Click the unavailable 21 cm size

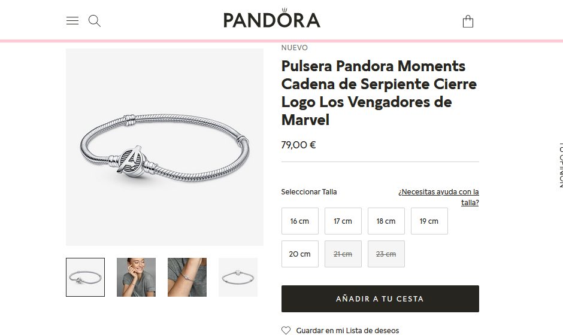343,254
